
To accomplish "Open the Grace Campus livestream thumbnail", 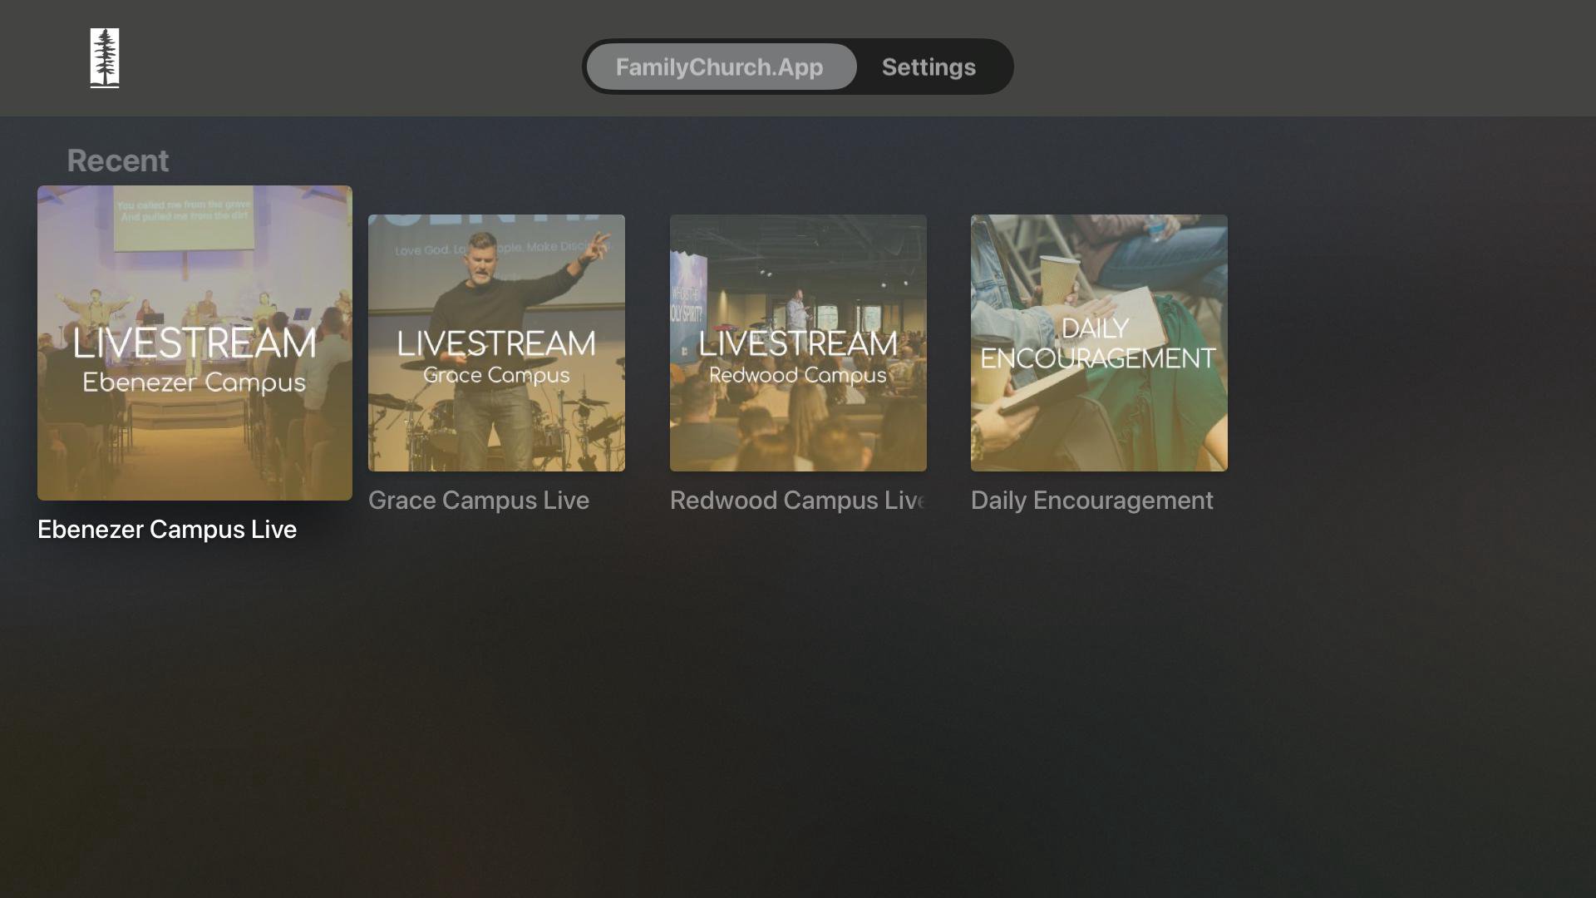I will tap(496, 343).
